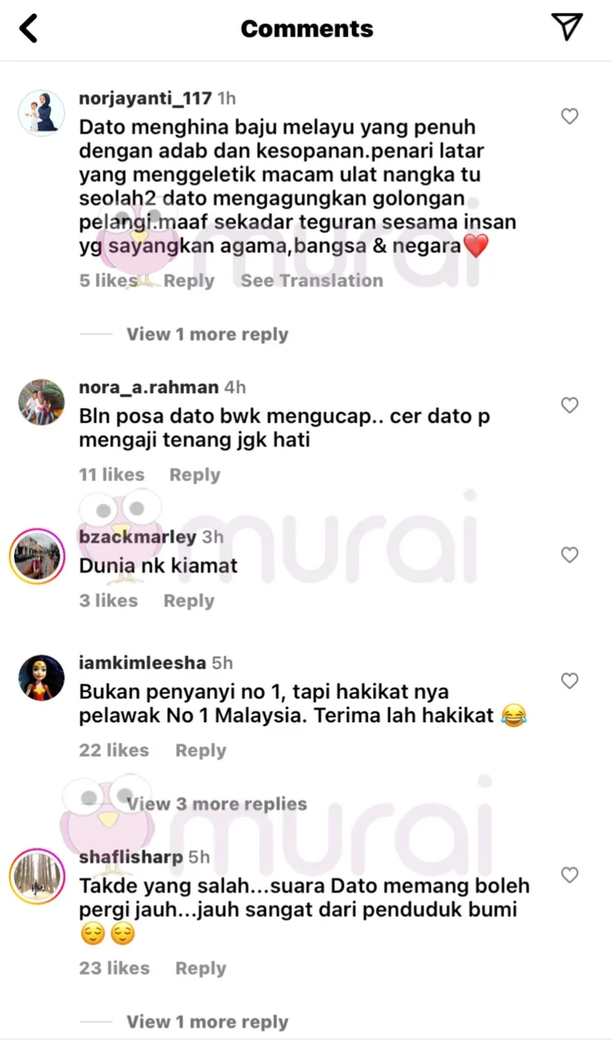Open the shaflisharp username link

point(131,857)
